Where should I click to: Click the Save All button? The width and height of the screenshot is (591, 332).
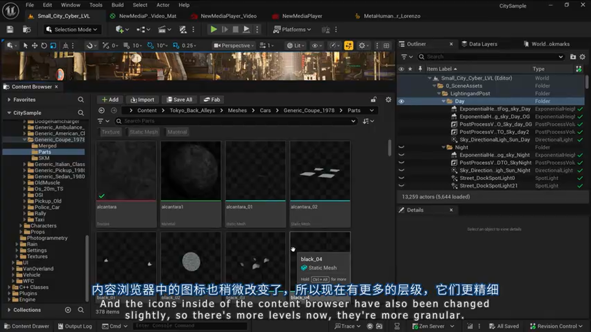179,100
